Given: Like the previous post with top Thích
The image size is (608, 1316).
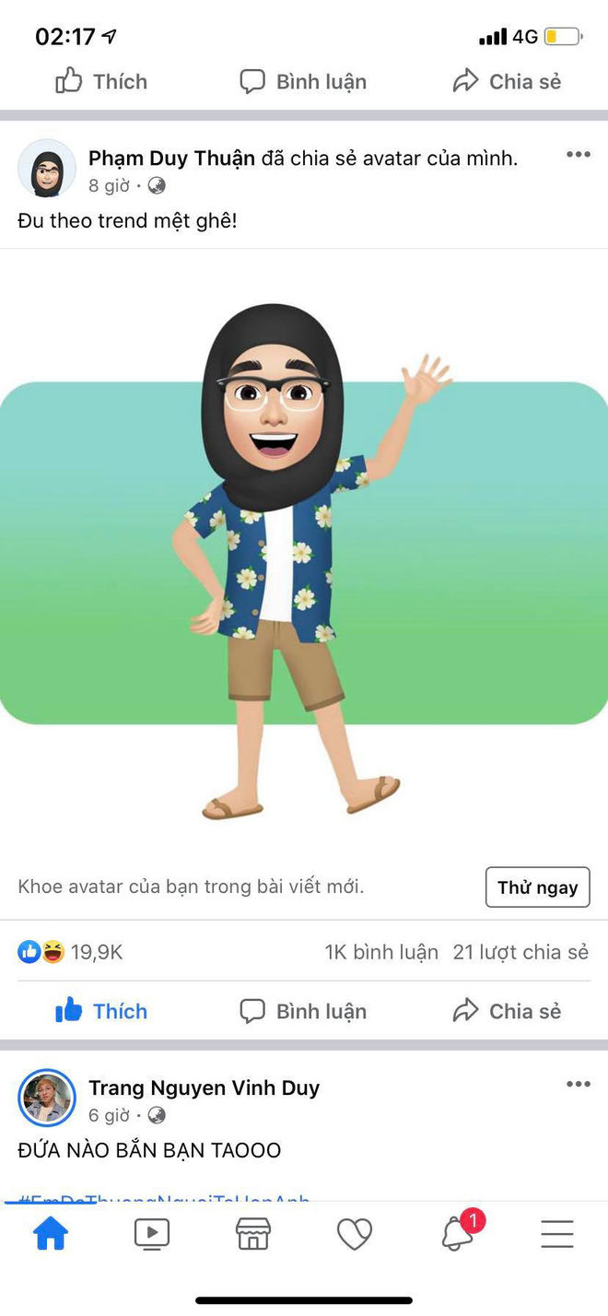Looking at the screenshot, I should (x=101, y=81).
